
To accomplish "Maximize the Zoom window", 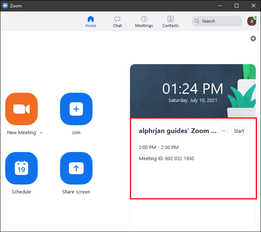I will tap(237, 6).
